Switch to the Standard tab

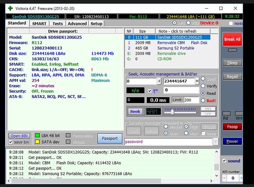coord(17,23)
